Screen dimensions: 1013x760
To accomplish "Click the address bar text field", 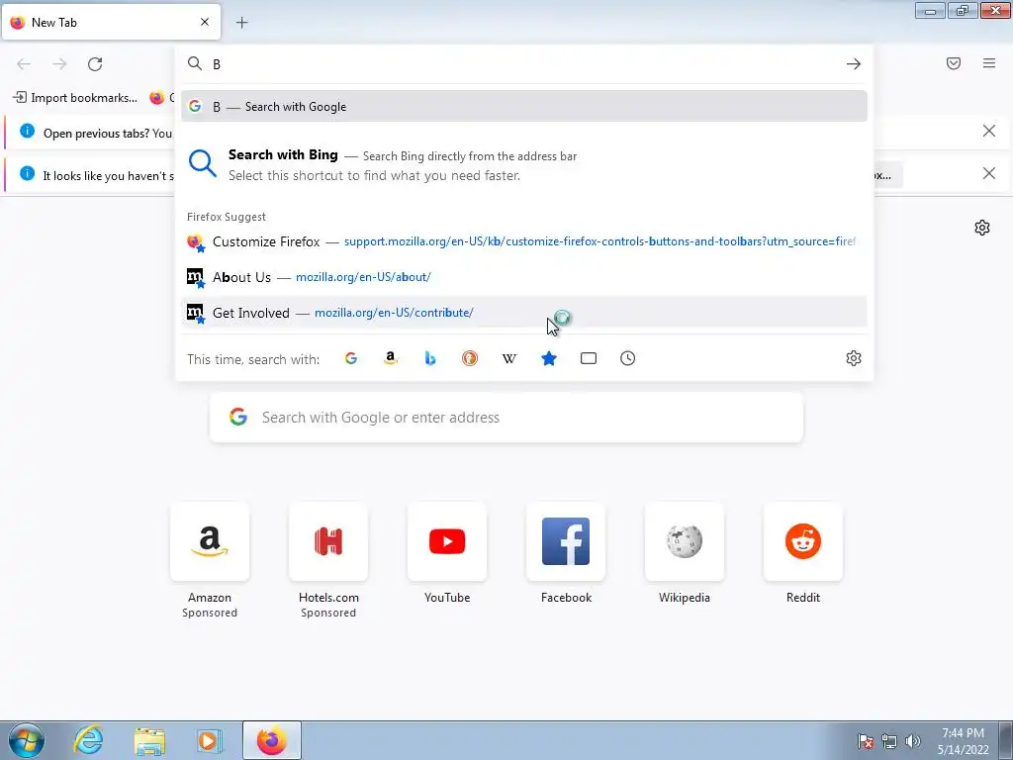I will (x=524, y=64).
